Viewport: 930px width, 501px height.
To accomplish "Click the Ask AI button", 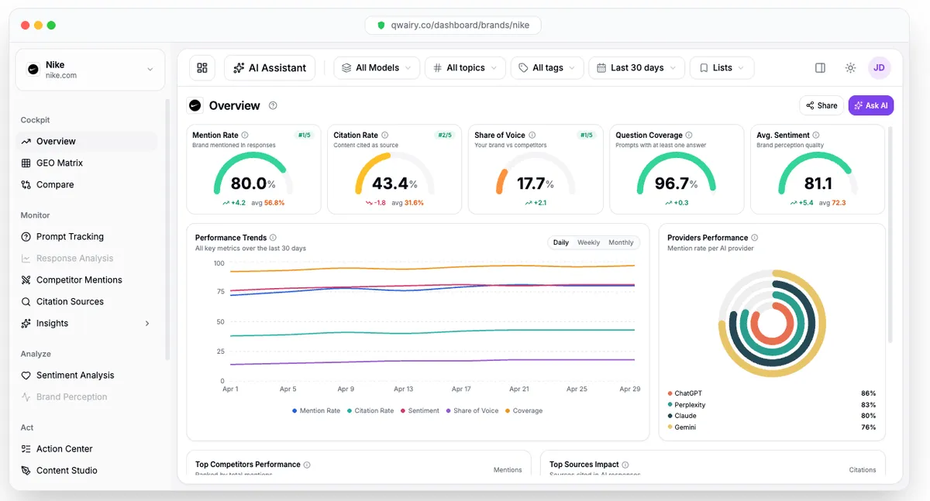I will (871, 106).
